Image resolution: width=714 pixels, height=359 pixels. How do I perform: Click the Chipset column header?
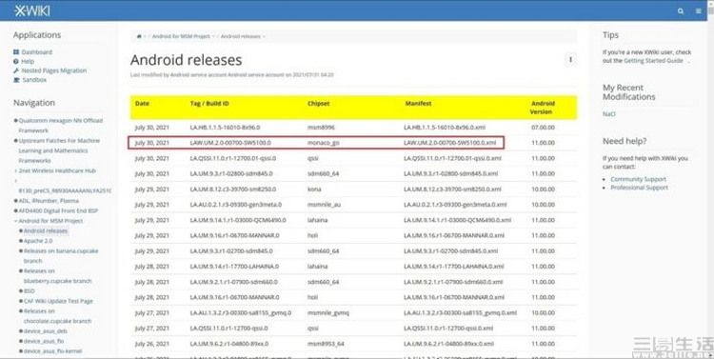pos(319,104)
